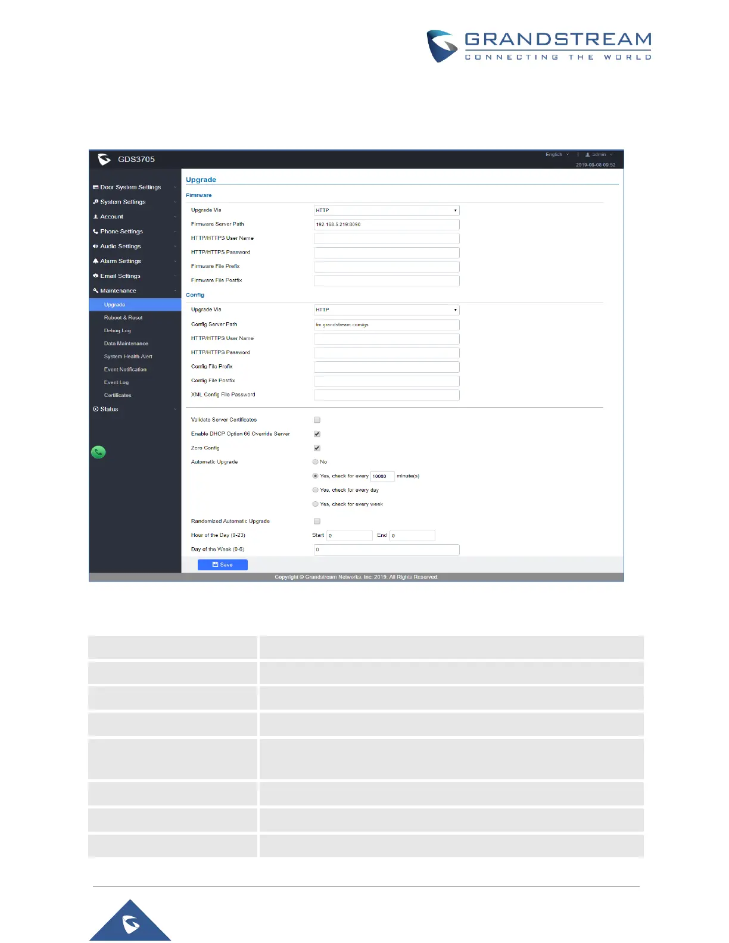729x943 pixels.
Task: Click Config HTTP/HTTPS Password field
Action: point(387,352)
